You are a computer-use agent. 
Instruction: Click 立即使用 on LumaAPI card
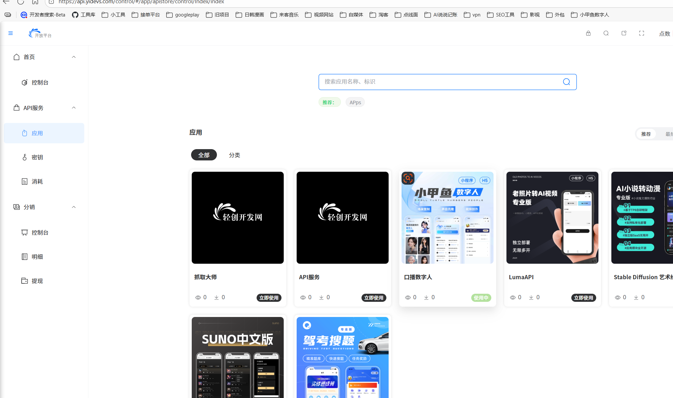pyautogui.click(x=583, y=298)
